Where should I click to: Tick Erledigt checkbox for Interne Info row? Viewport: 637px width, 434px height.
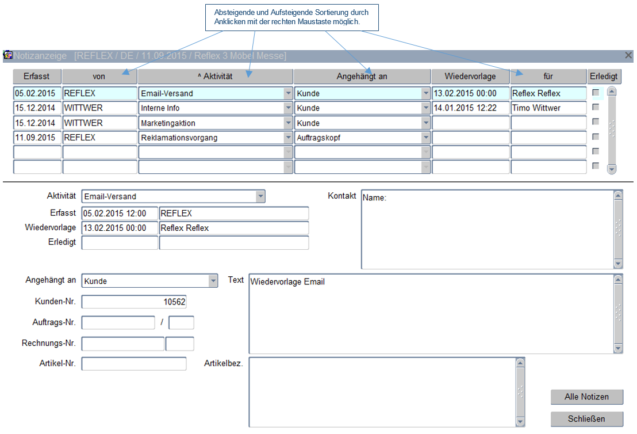click(596, 108)
